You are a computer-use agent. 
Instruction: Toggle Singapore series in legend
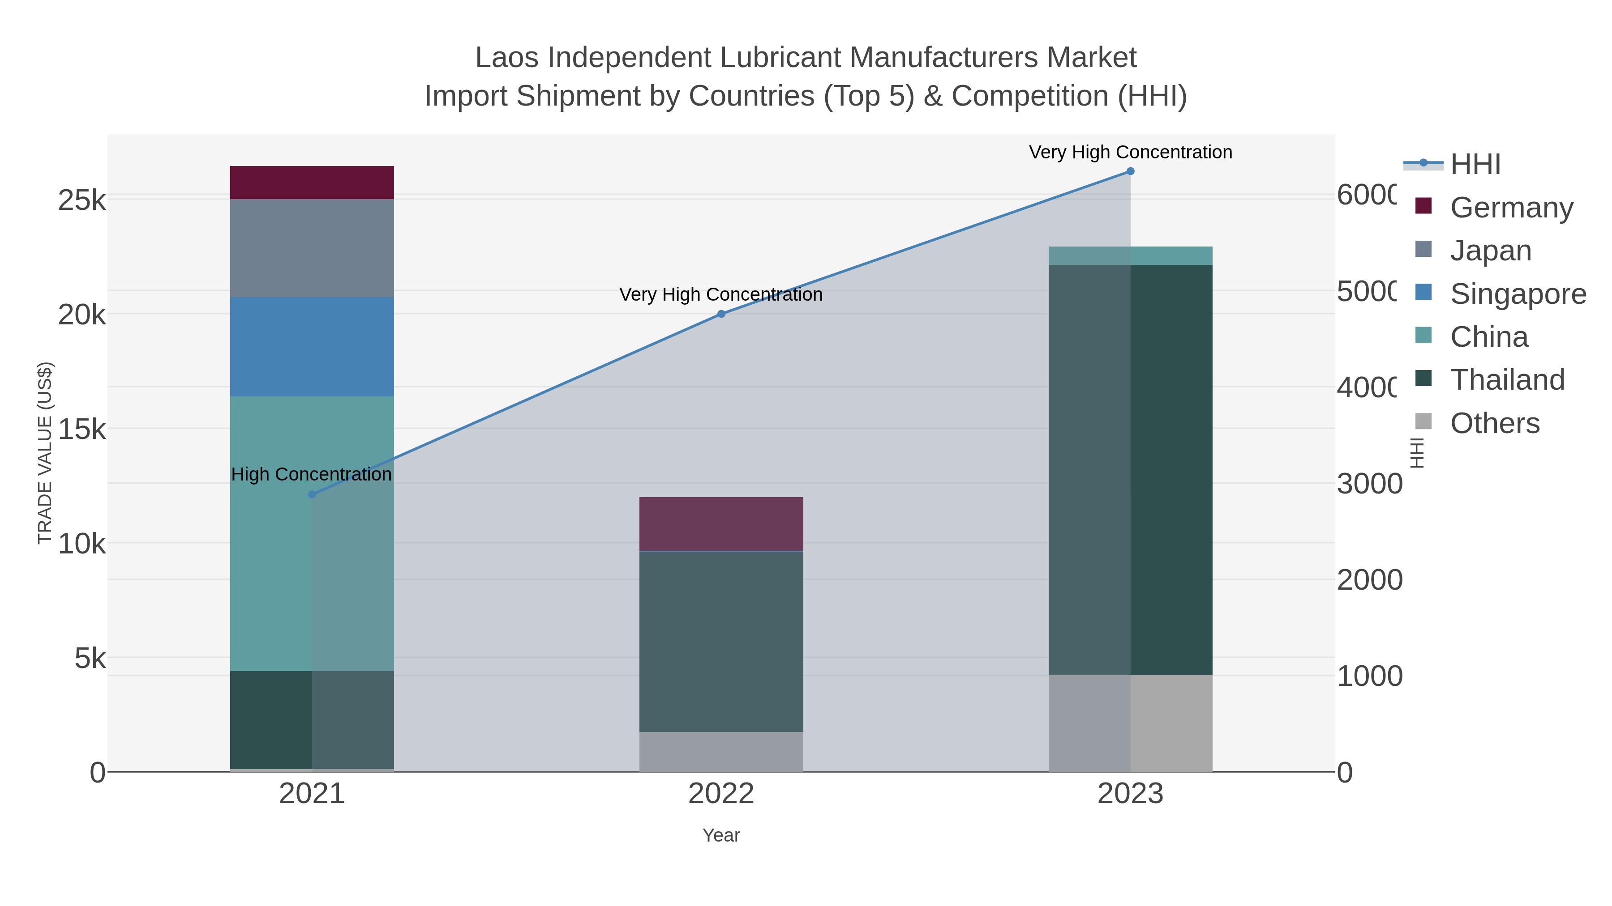[x=1501, y=293]
